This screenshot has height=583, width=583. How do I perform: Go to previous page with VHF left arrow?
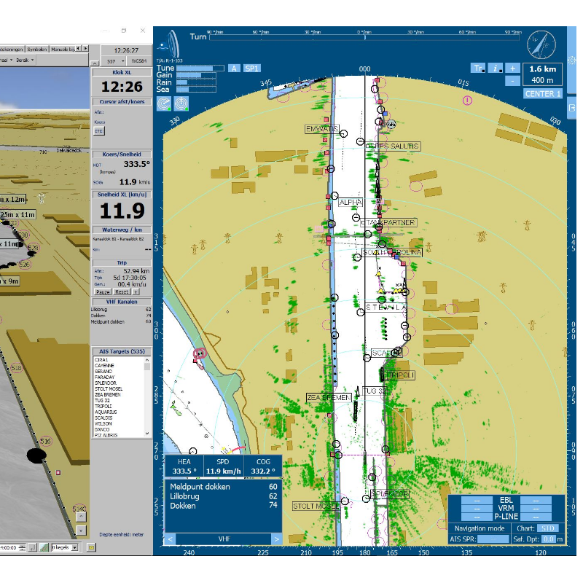[170, 539]
